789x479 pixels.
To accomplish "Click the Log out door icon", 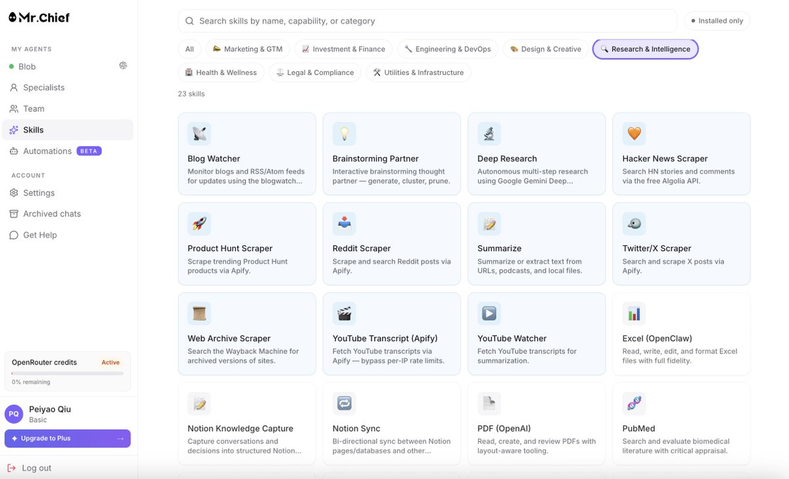I will tap(12, 468).
